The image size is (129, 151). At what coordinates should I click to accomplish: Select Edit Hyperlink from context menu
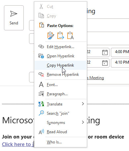tap(61, 47)
